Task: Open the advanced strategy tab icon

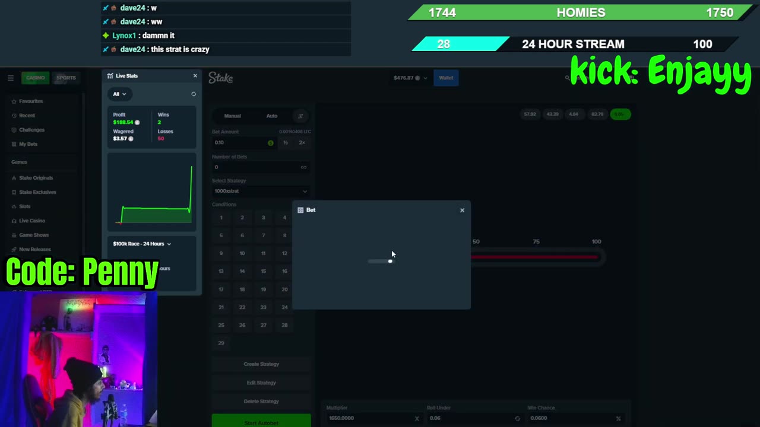Action: [300, 116]
